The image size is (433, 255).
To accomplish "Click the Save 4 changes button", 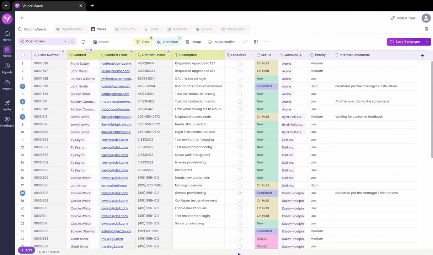I will point(405,42).
